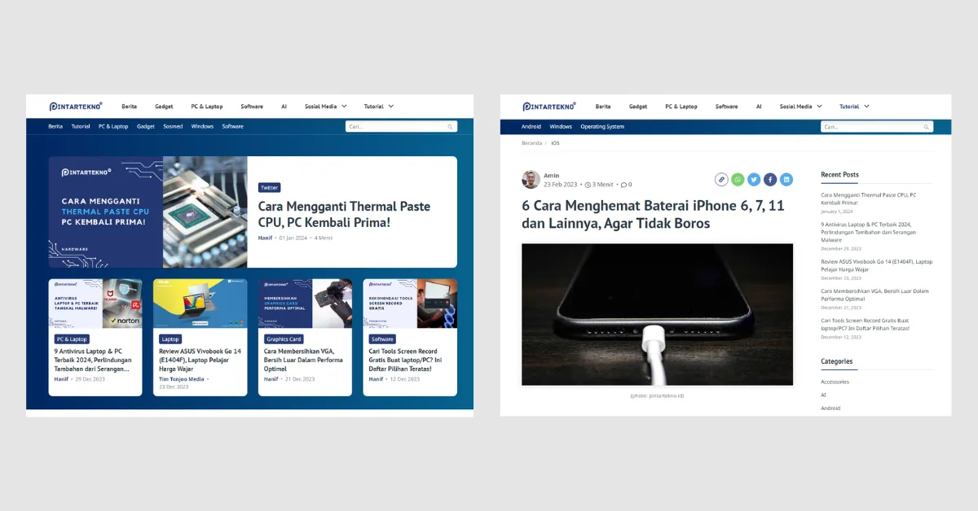Select the Twitter badge on the featured article

pyautogui.click(x=269, y=187)
